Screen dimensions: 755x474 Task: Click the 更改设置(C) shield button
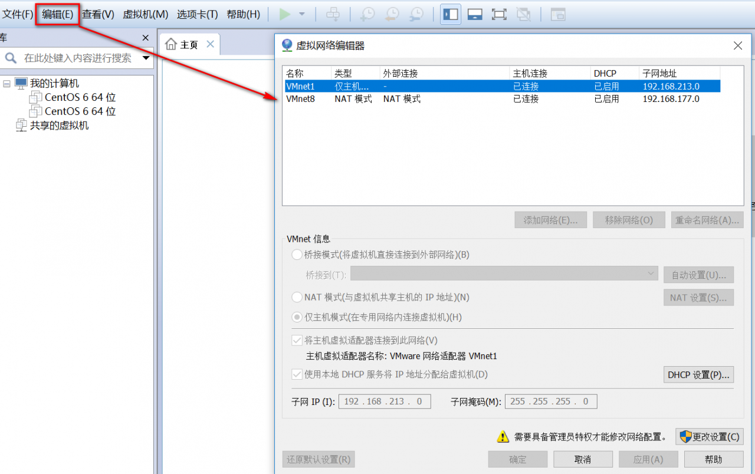[x=710, y=437]
